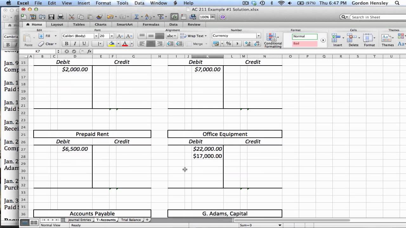The width and height of the screenshot is (406, 228).
Task: Open font color dropdown arrow
Action: (x=131, y=44)
